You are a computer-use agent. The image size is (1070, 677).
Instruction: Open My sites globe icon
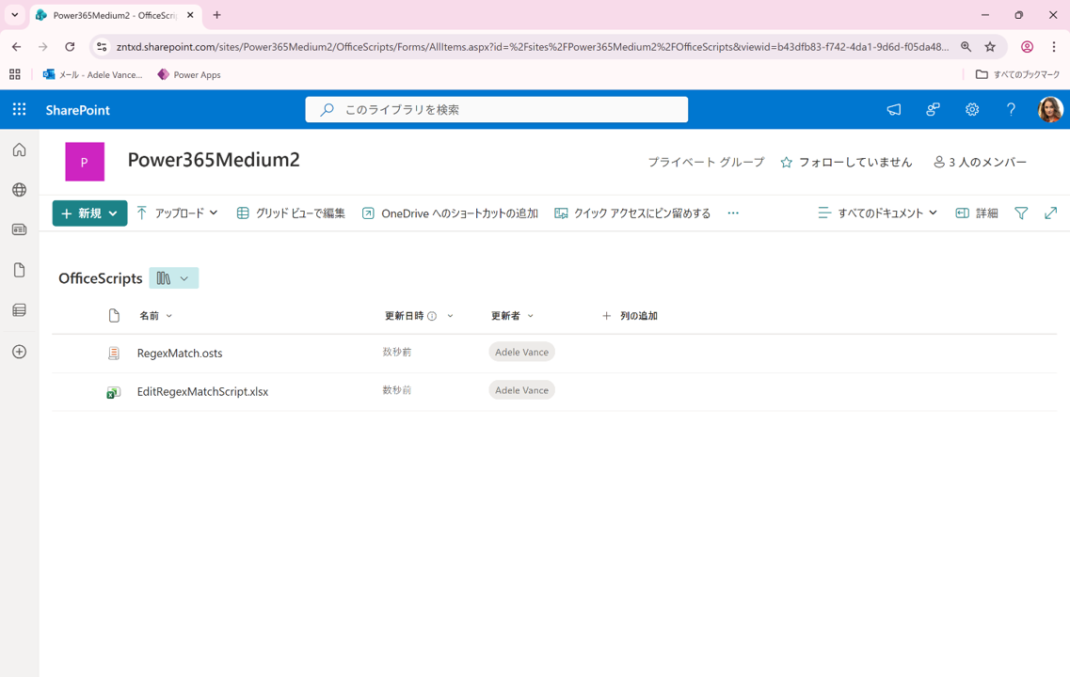coord(19,190)
